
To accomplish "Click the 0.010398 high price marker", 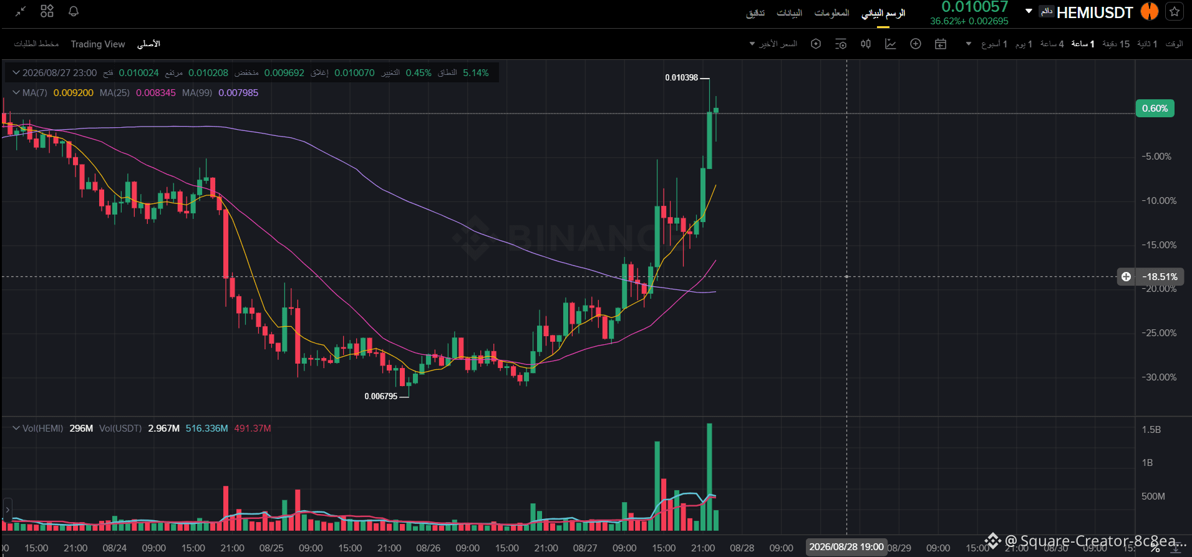I will 681,78.
